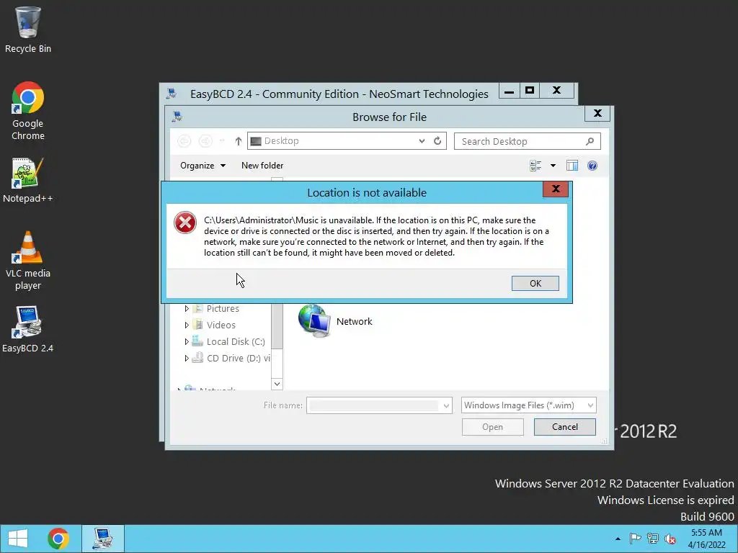This screenshot has height=553, width=738.
Task: Open the Recycle Bin desktop icon
Action: coord(28,29)
